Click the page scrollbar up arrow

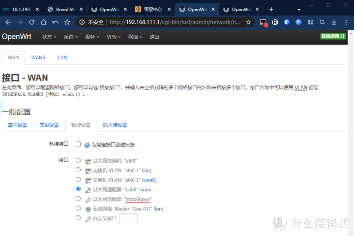coord(351,33)
